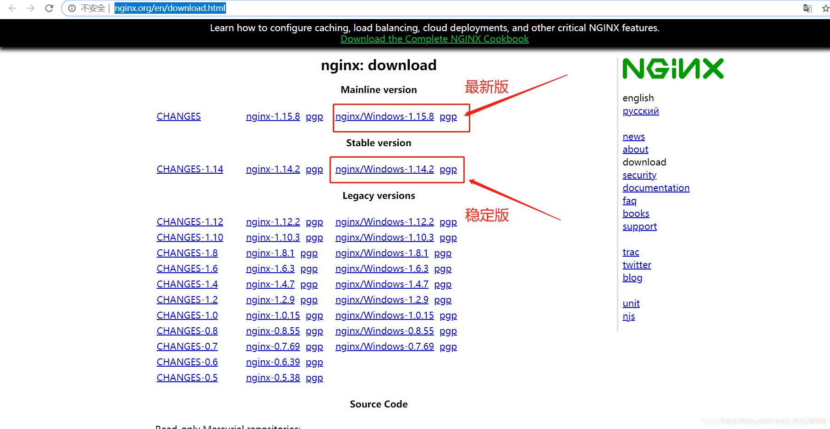
Task: Download nginx-1.14.2 source
Action: (273, 169)
